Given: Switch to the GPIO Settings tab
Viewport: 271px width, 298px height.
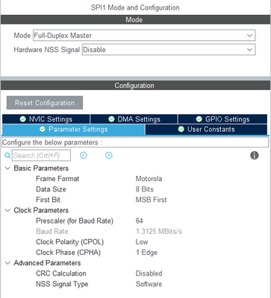Looking at the screenshot, I should point(222,119).
